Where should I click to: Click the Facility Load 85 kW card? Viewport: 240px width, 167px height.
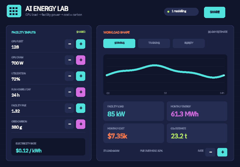(133, 111)
